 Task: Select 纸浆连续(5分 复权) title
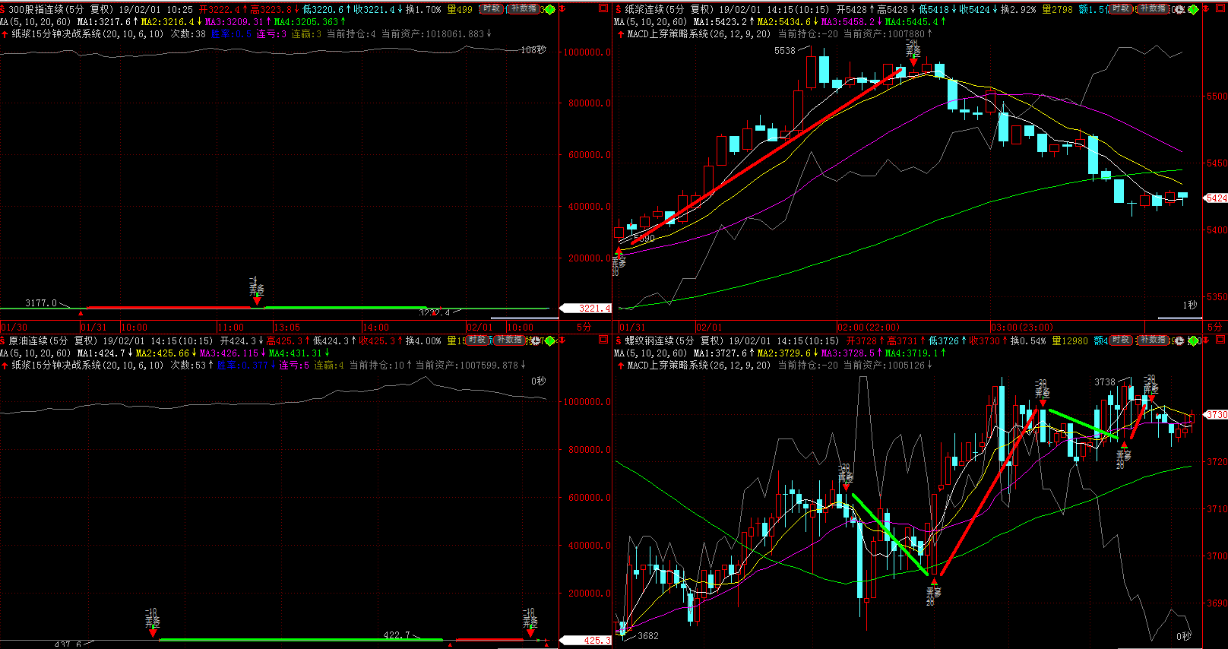[669, 9]
